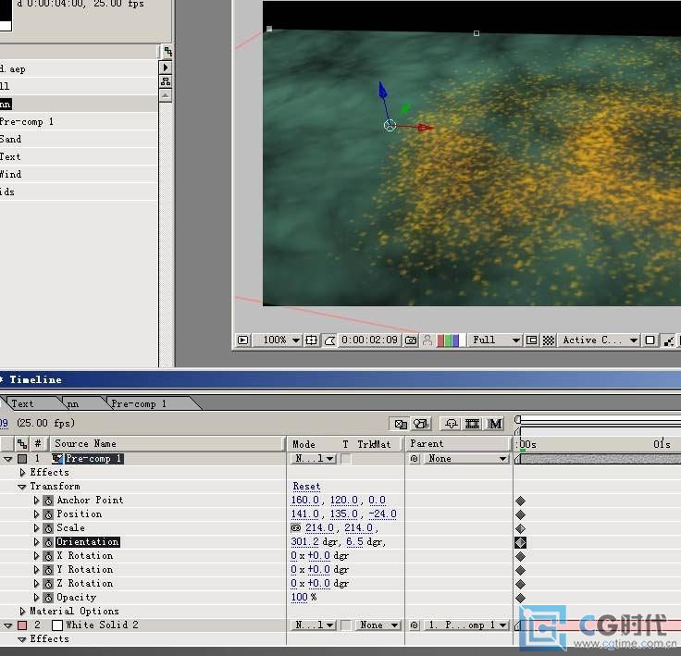This screenshot has width=681, height=656.
Task: Open White Solid 2 TrkMat None dropdown
Action: (x=377, y=625)
